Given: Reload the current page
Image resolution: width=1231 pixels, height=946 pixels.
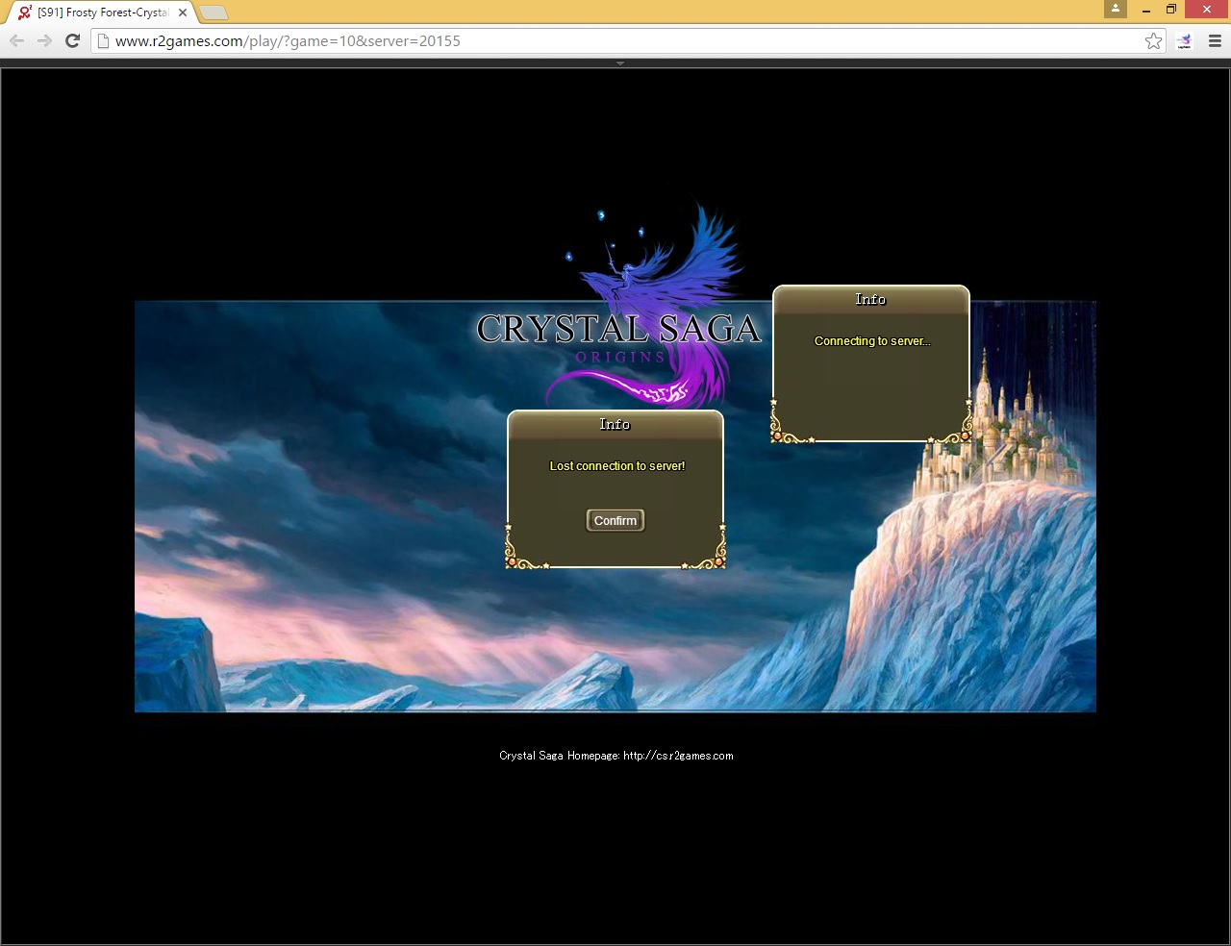Looking at the screenshot, I should pos(72,40).
